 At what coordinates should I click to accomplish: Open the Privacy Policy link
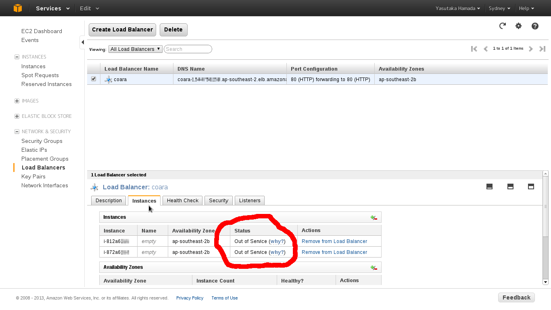190,298
